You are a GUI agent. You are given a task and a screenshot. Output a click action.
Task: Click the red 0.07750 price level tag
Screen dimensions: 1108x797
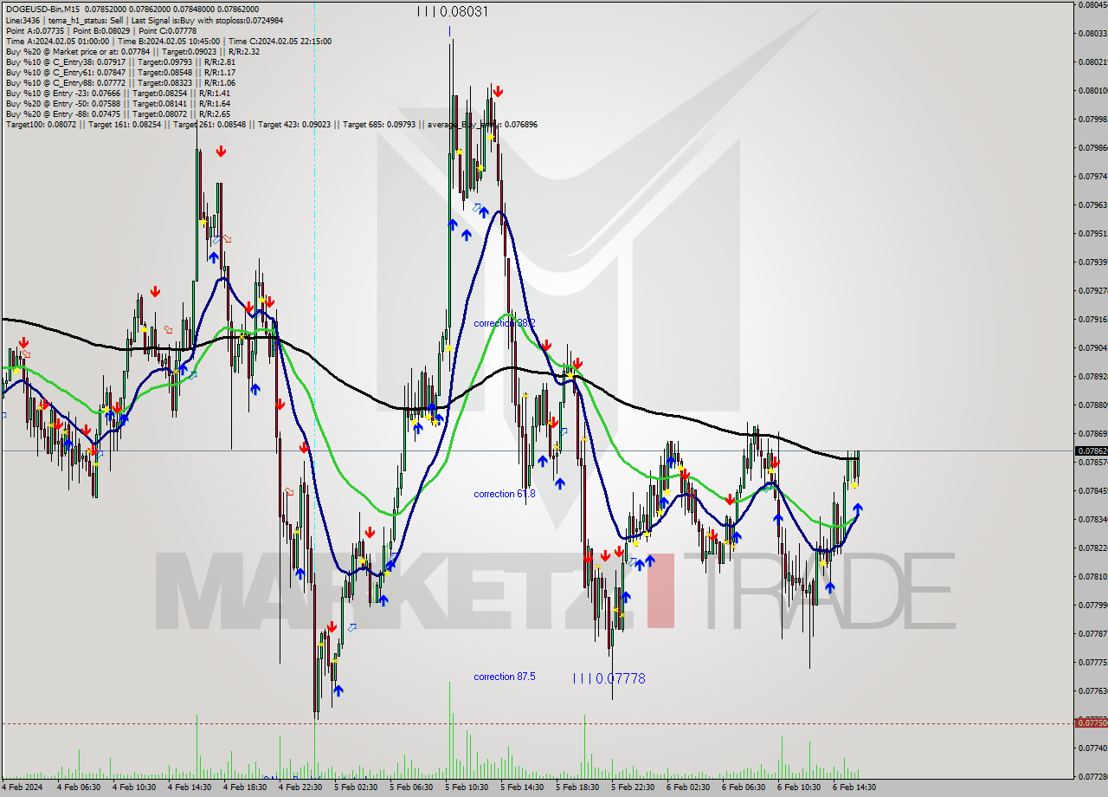[x=1091, y=722]
